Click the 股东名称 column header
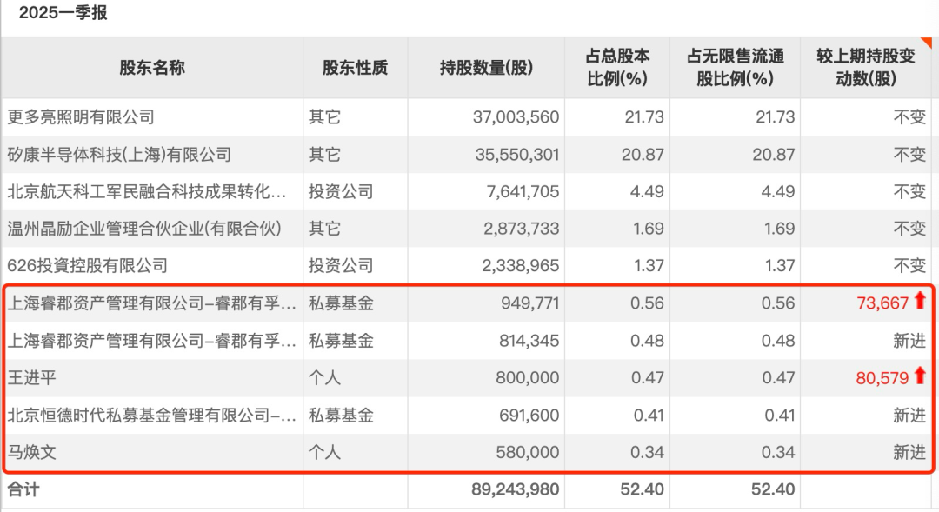 (152, 68)
